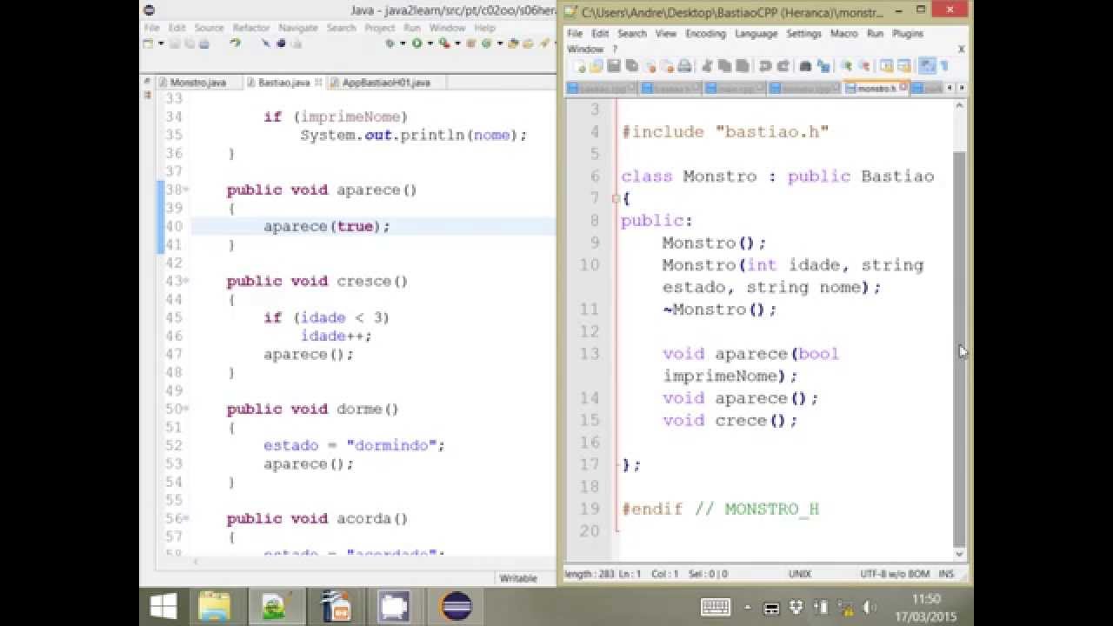Click the scroll down arrow in Notepad++ editor

pyautogui.click(x=960, y=554)
